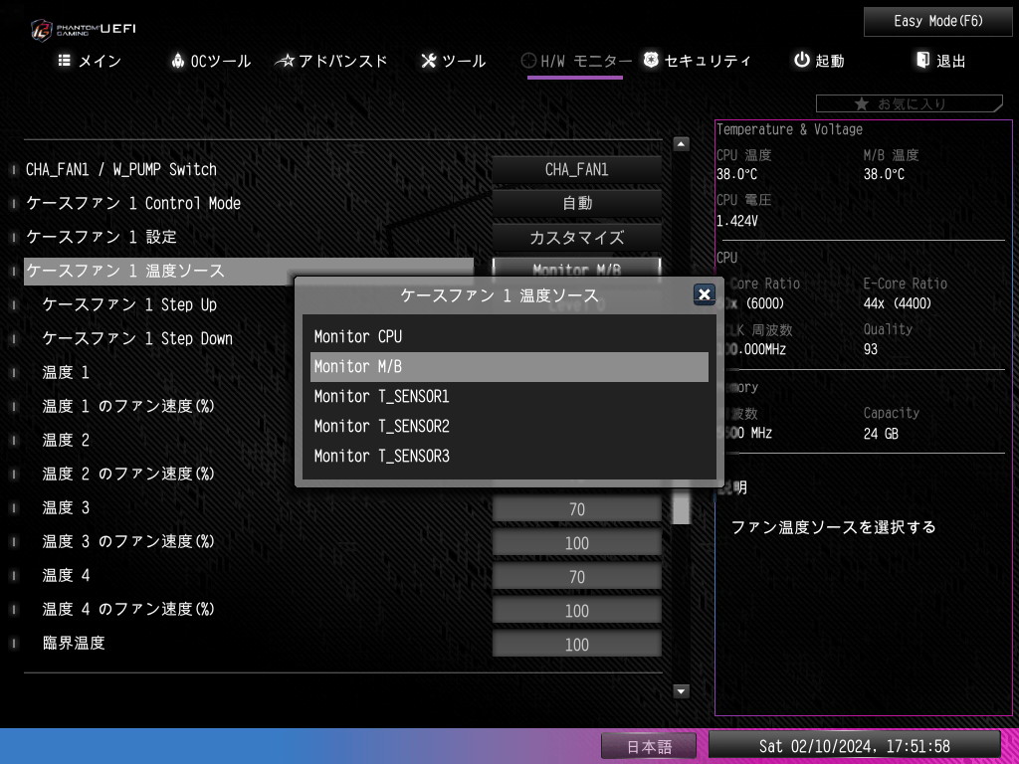Select 温度 3 のファン速度(%) row label
The height and width of the screenshot is (764, 1019).
[x=128, y=542]
